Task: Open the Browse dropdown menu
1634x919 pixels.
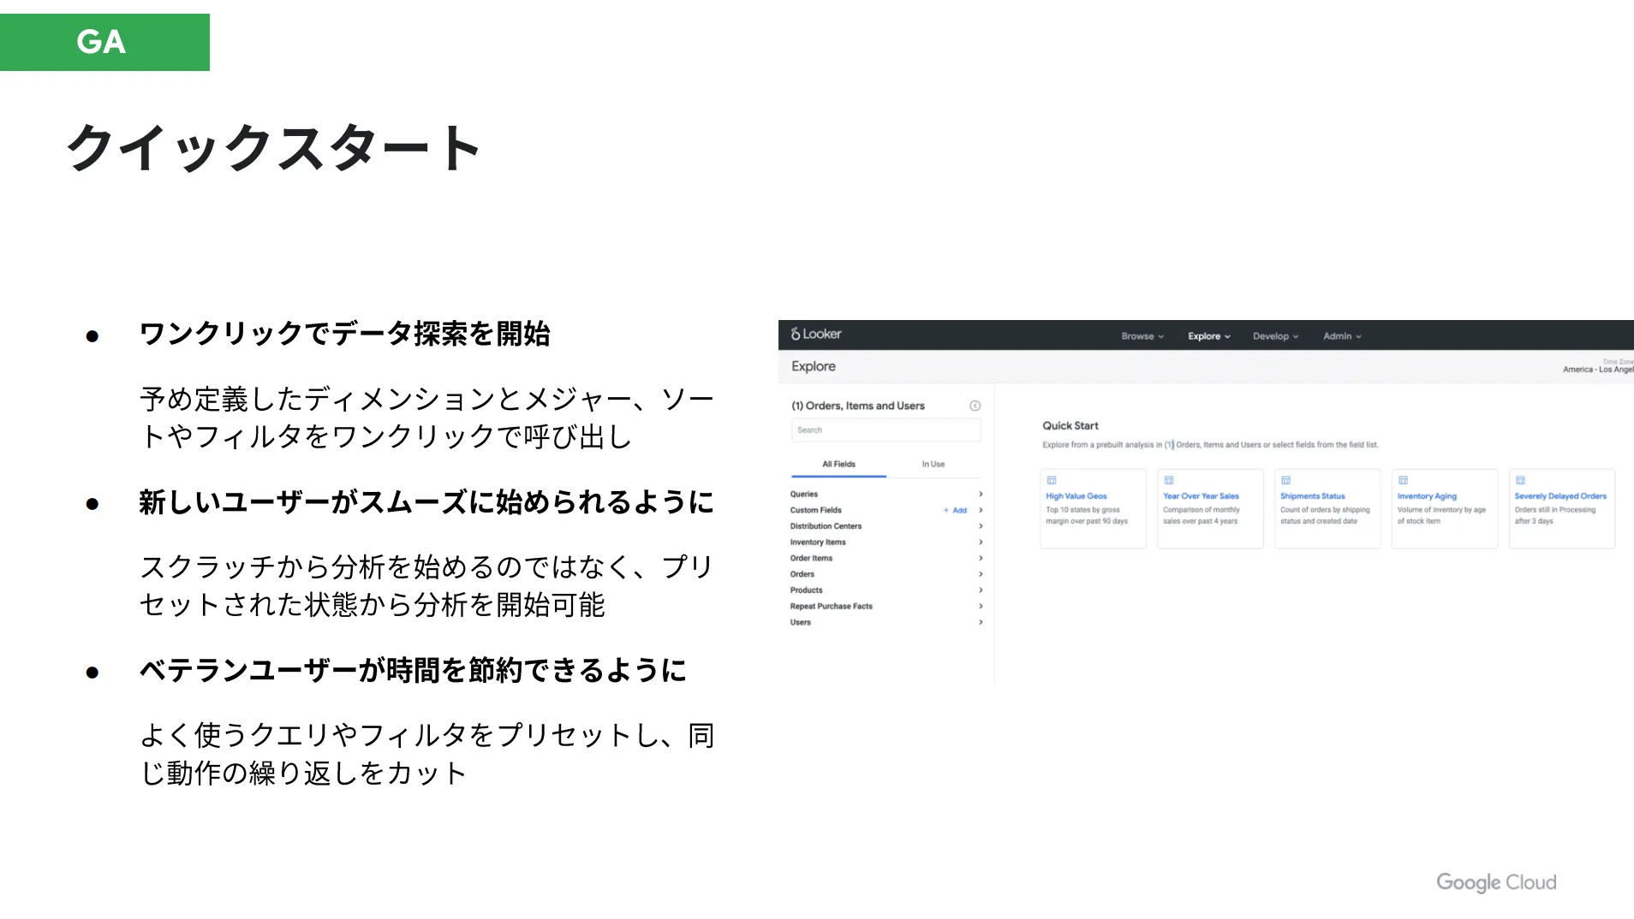Action: point(1142,336)
